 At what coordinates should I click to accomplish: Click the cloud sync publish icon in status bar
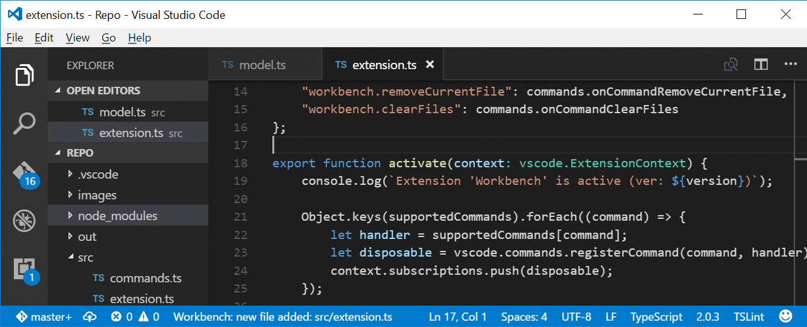click(x=90, y=316)
